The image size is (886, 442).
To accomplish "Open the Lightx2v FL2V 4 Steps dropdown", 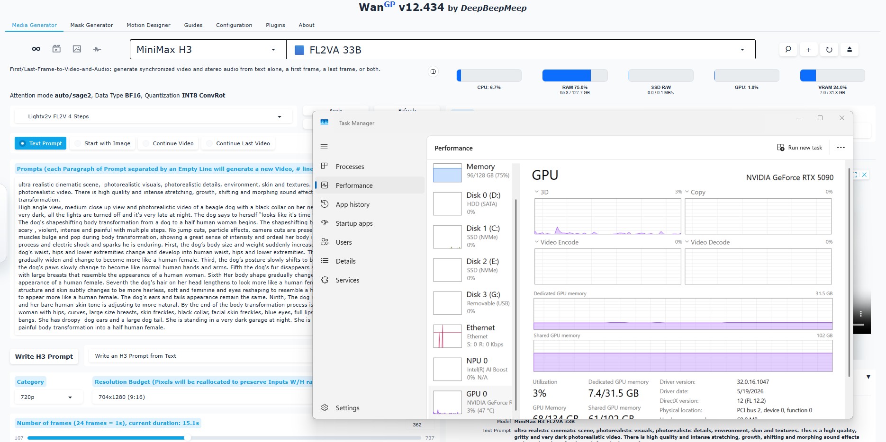I will [154, 116].
